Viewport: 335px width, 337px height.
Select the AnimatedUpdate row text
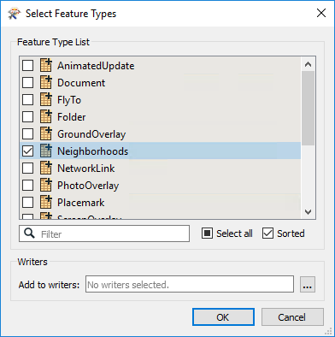[x=96, y=66]
